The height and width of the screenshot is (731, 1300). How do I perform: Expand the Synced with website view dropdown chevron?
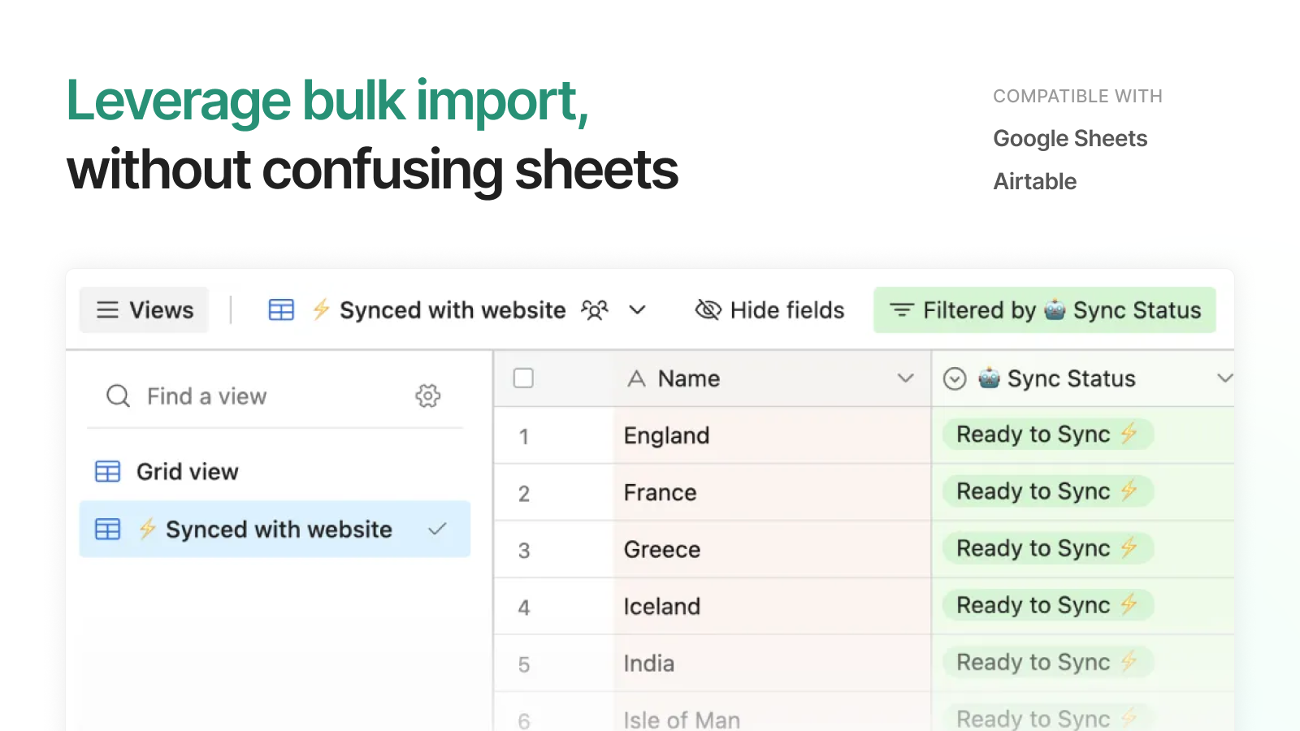[x=638, y=309]
